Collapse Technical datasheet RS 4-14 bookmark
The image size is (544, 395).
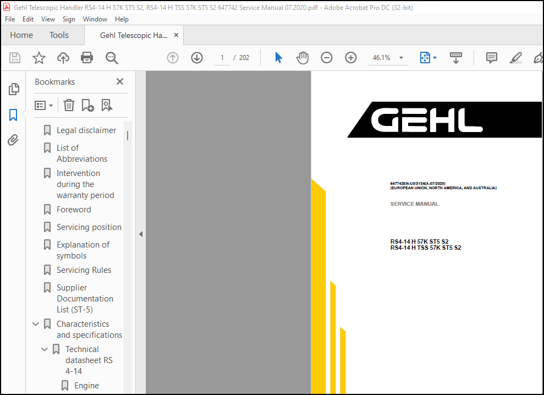tap(45, 349)
